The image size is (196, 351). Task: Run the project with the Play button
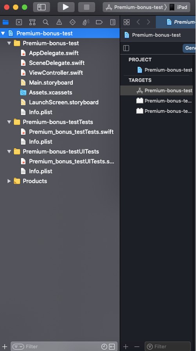click(66, 7)
